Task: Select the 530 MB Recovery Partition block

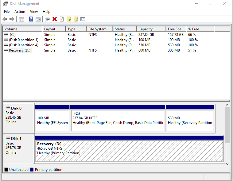Action: [x=190, y=118]
